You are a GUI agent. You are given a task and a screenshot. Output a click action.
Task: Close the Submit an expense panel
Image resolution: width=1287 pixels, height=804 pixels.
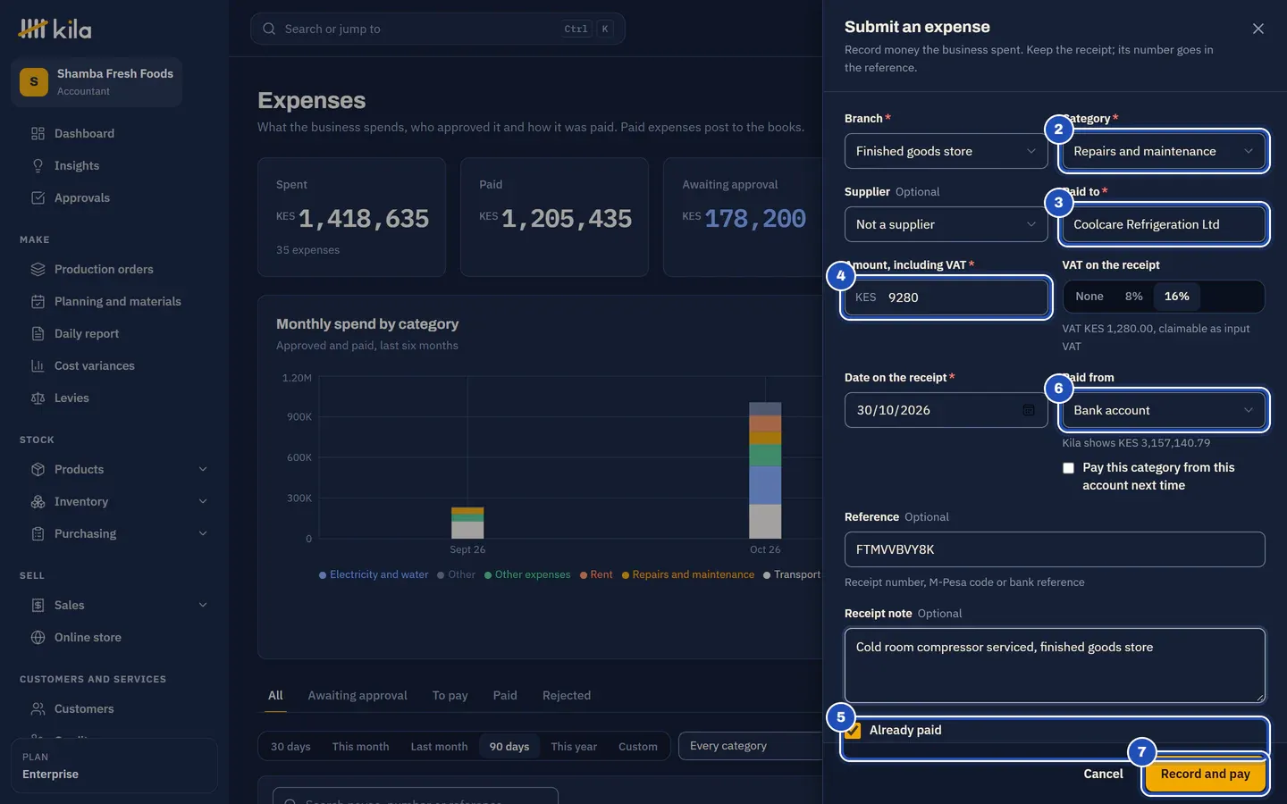click(x=1258, y=29)
